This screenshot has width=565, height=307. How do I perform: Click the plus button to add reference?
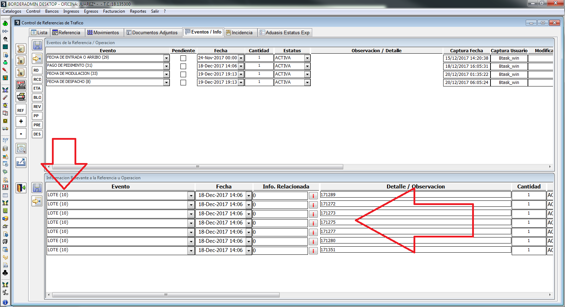tap(21, 121)
